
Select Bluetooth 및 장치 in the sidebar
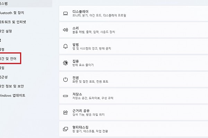tap(12, 13)
